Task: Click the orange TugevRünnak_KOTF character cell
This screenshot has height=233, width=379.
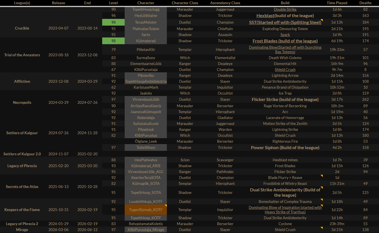Action: point(146,210)
